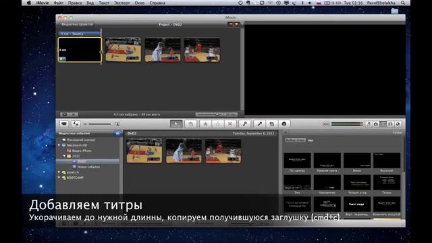
Task: Close the titles browser with X button
Action: [x=286, y=132]
